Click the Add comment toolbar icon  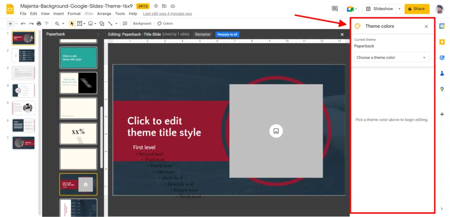pyautogui.click(x=125, y=23)
